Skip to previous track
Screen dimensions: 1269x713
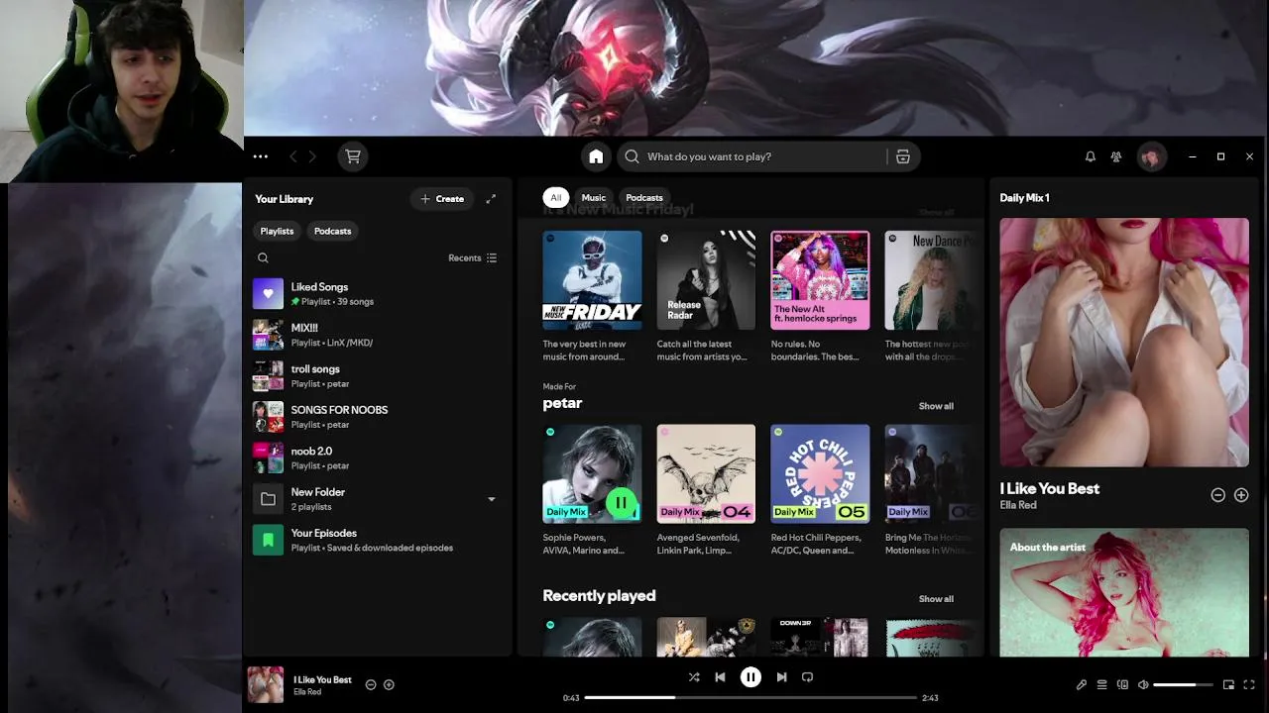[x=721, y=677]
